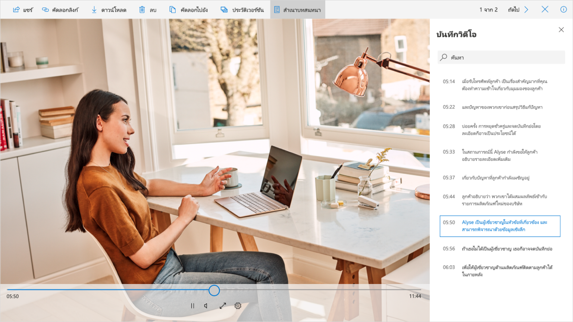Close the viewer with top X
This screenshot has height=322, width=573.
(545, 9)
